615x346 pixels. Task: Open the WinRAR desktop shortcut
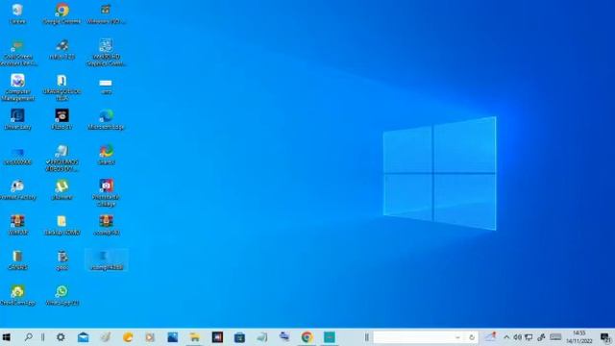[17, 225]
